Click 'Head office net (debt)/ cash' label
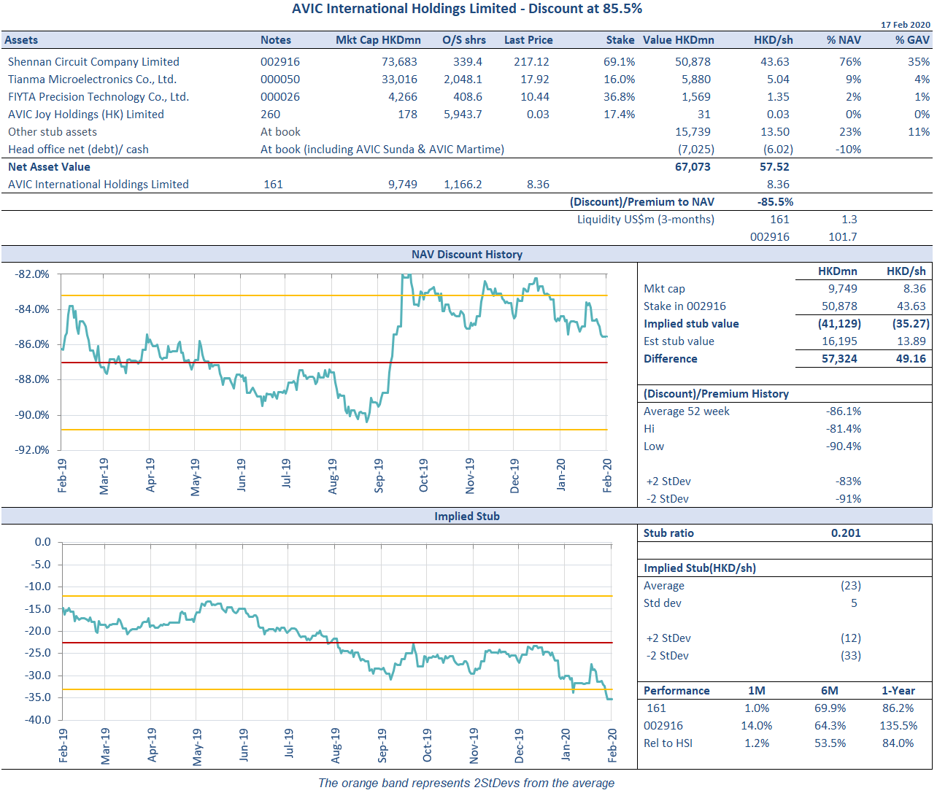This screenshot has width=937, height=801. (78, 150)
